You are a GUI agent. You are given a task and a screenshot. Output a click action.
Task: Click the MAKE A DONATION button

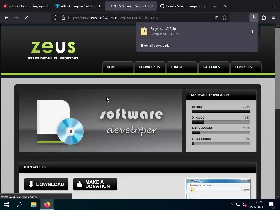click(x=95, y=184)
